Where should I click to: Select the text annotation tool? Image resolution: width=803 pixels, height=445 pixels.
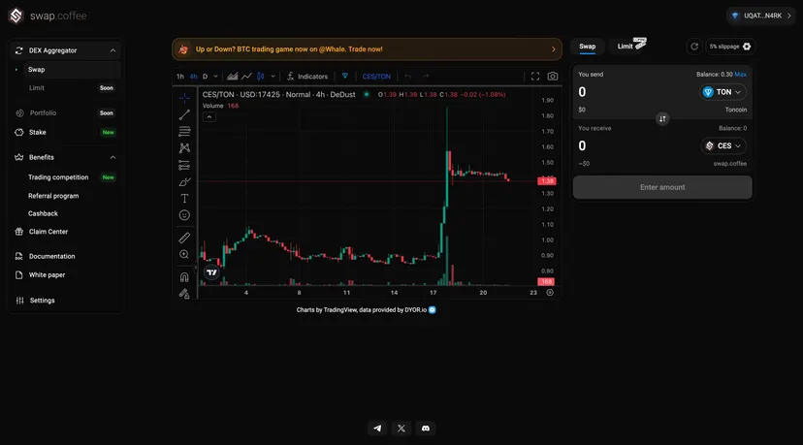point(184,198)
